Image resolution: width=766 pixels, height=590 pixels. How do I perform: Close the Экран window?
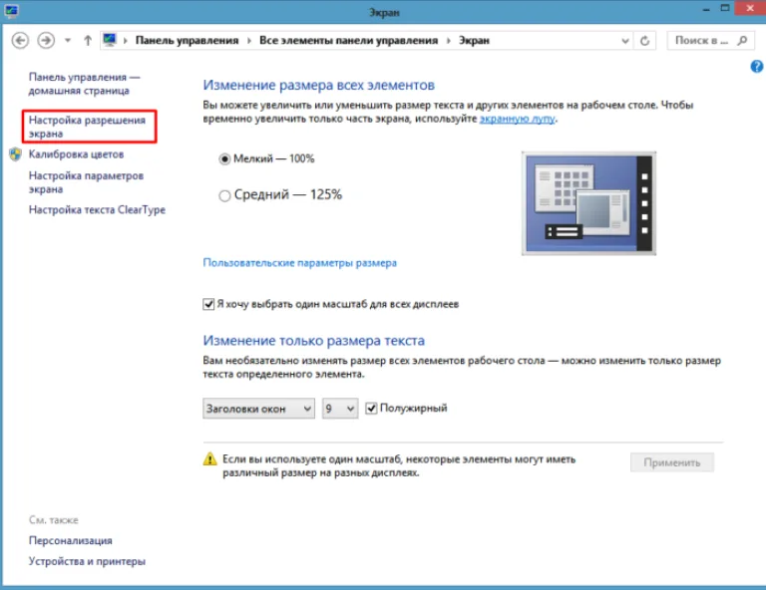[x=750, y=8]
